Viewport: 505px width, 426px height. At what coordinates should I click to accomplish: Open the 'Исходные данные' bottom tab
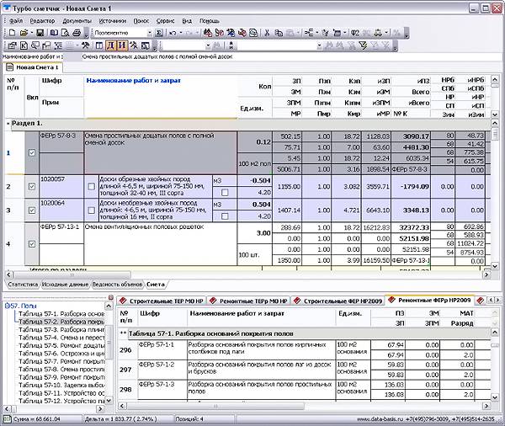click(x=66, y=285)
